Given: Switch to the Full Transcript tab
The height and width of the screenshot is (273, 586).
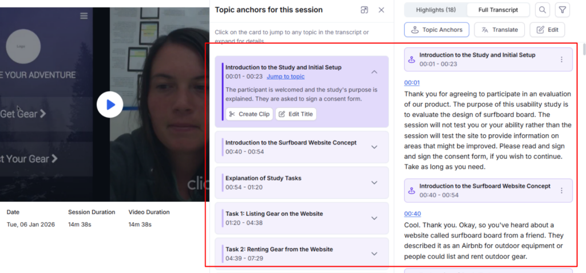Looking at the screenshot, I should pyautogui.click(x=498, y=10).
